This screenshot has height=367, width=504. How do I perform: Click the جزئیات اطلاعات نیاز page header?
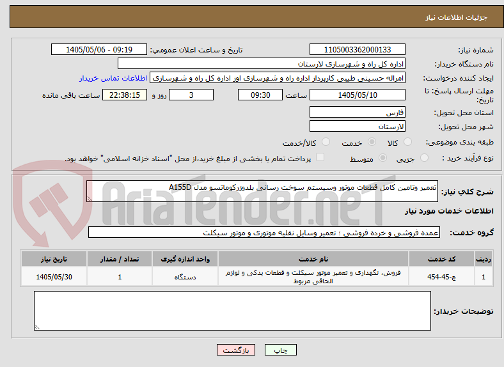pyautogui.click(x=456, y=17)
